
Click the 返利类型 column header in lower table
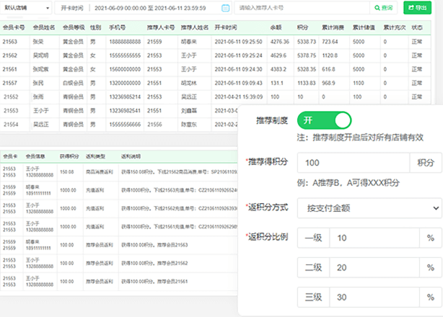coord(96,156)
